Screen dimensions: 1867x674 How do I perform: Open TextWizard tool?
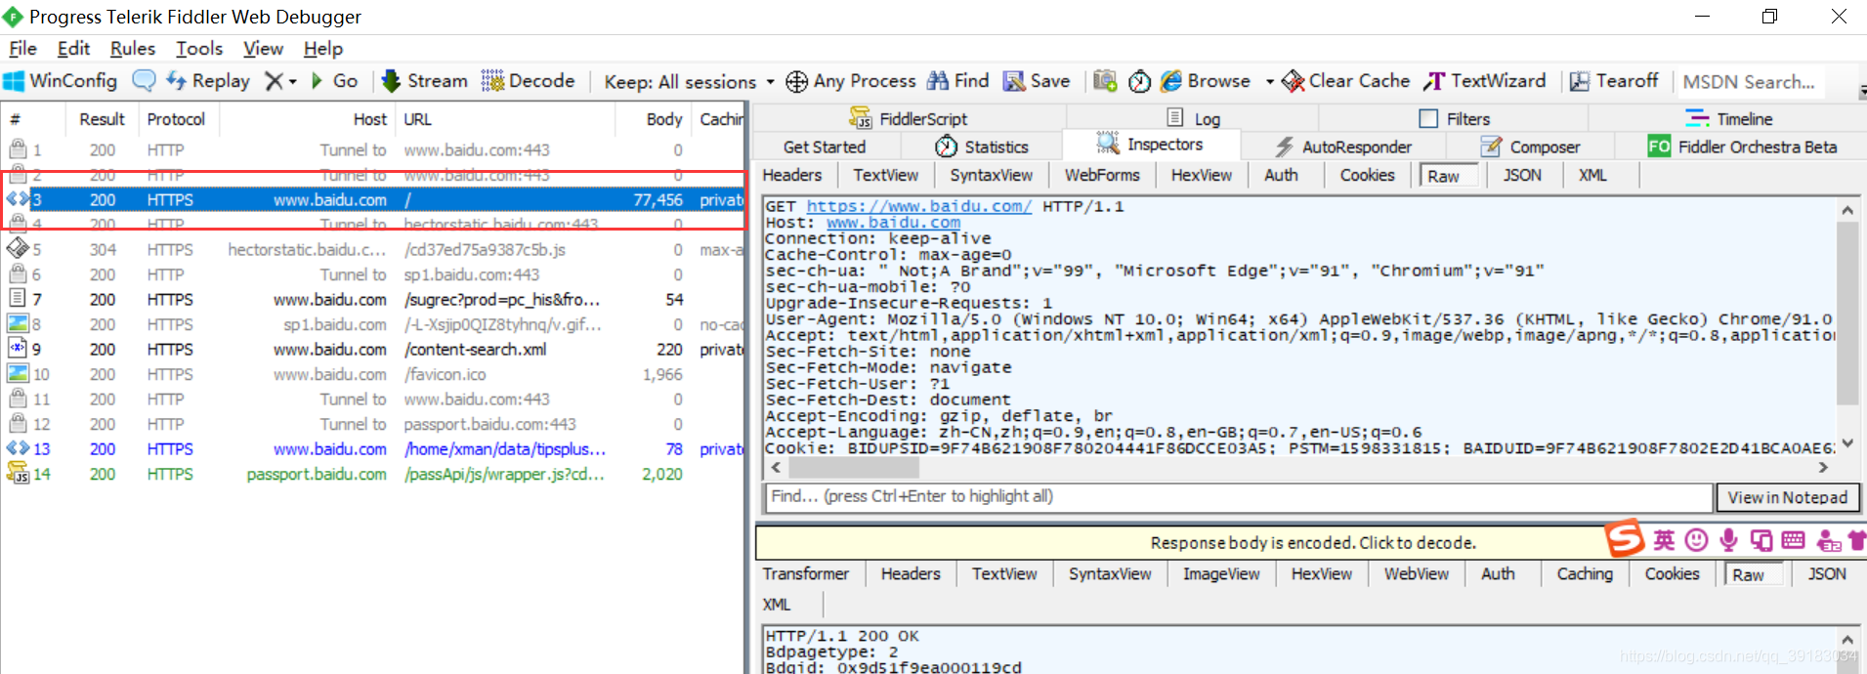pyautogui.click(x=1485, y=81)
